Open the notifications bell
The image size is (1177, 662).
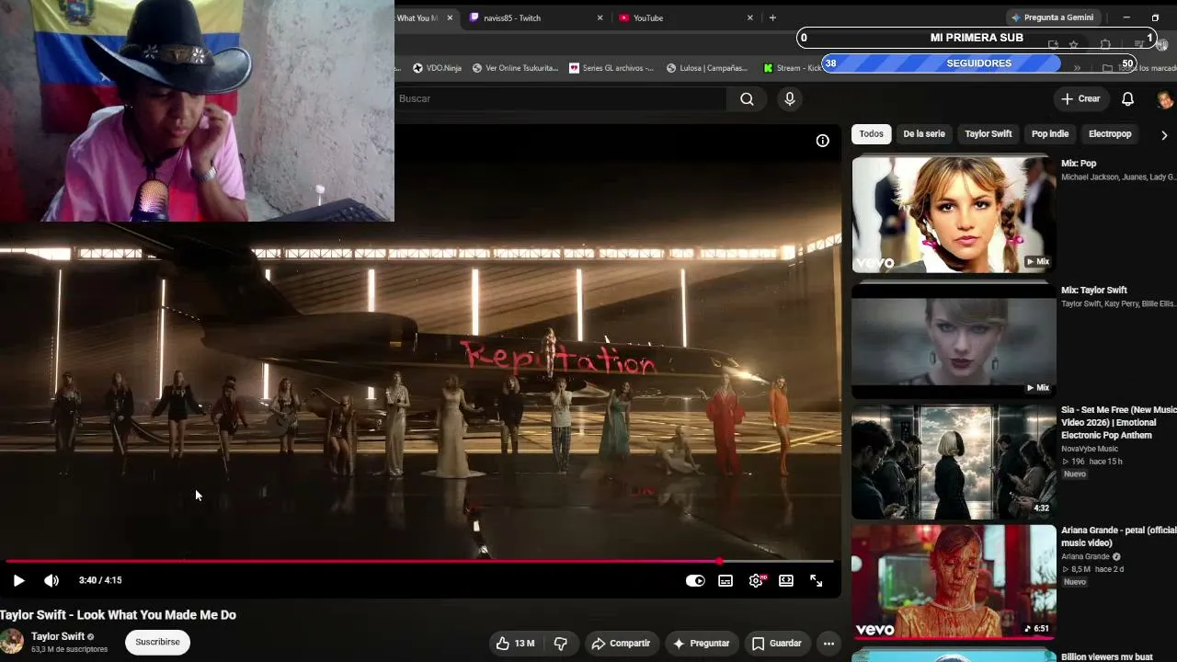pyautogui.click(x=1127, y=98)
